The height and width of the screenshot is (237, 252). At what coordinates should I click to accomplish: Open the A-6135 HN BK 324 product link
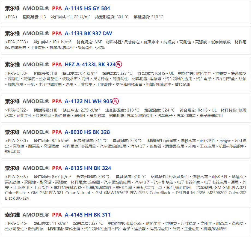[x=88, y=168]
